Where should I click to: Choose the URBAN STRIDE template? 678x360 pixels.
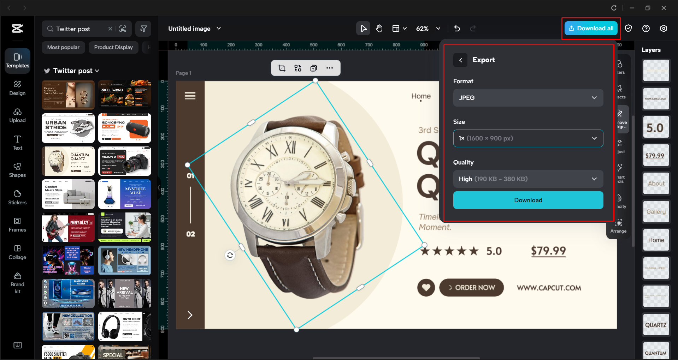pos(68,128)
